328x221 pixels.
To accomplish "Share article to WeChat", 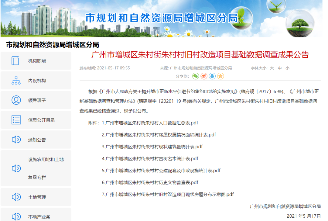I will [196, 76].
